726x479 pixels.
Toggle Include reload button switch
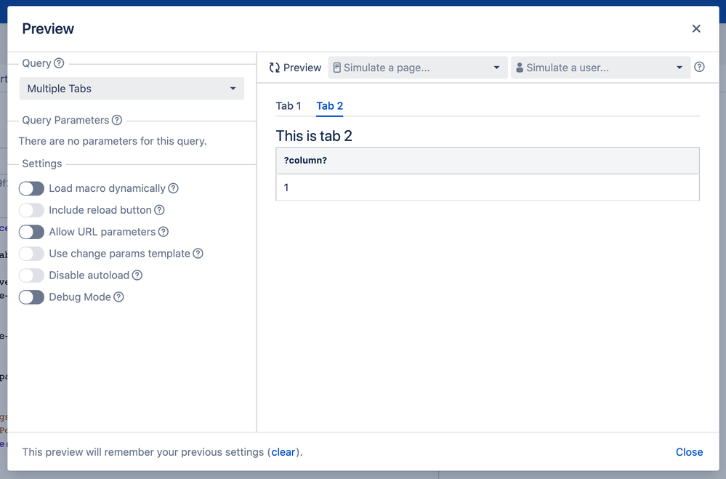(x=31, y=210)
